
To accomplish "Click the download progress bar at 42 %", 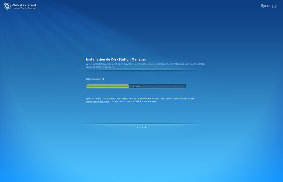I will tap(136, 86).
